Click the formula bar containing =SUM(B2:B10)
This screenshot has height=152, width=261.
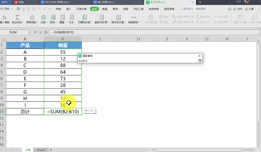154,32
